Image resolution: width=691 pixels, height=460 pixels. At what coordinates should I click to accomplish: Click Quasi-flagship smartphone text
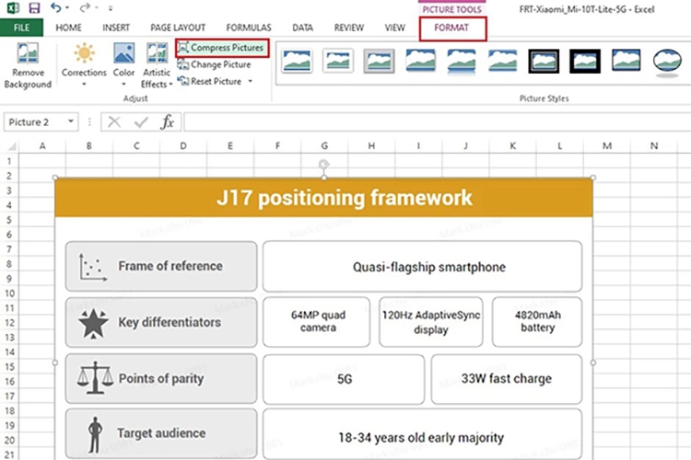click(x=428, y=267)
